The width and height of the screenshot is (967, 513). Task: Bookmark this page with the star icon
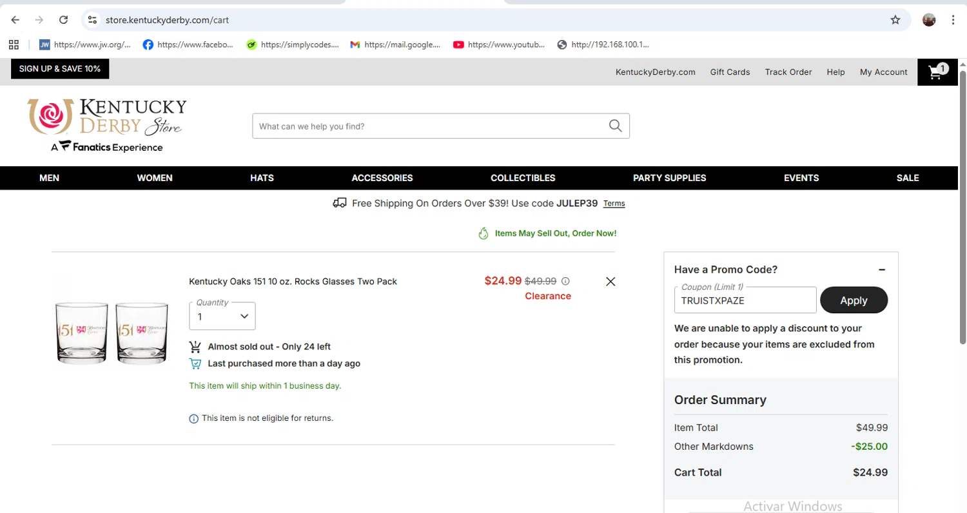(x=895, y=20)
